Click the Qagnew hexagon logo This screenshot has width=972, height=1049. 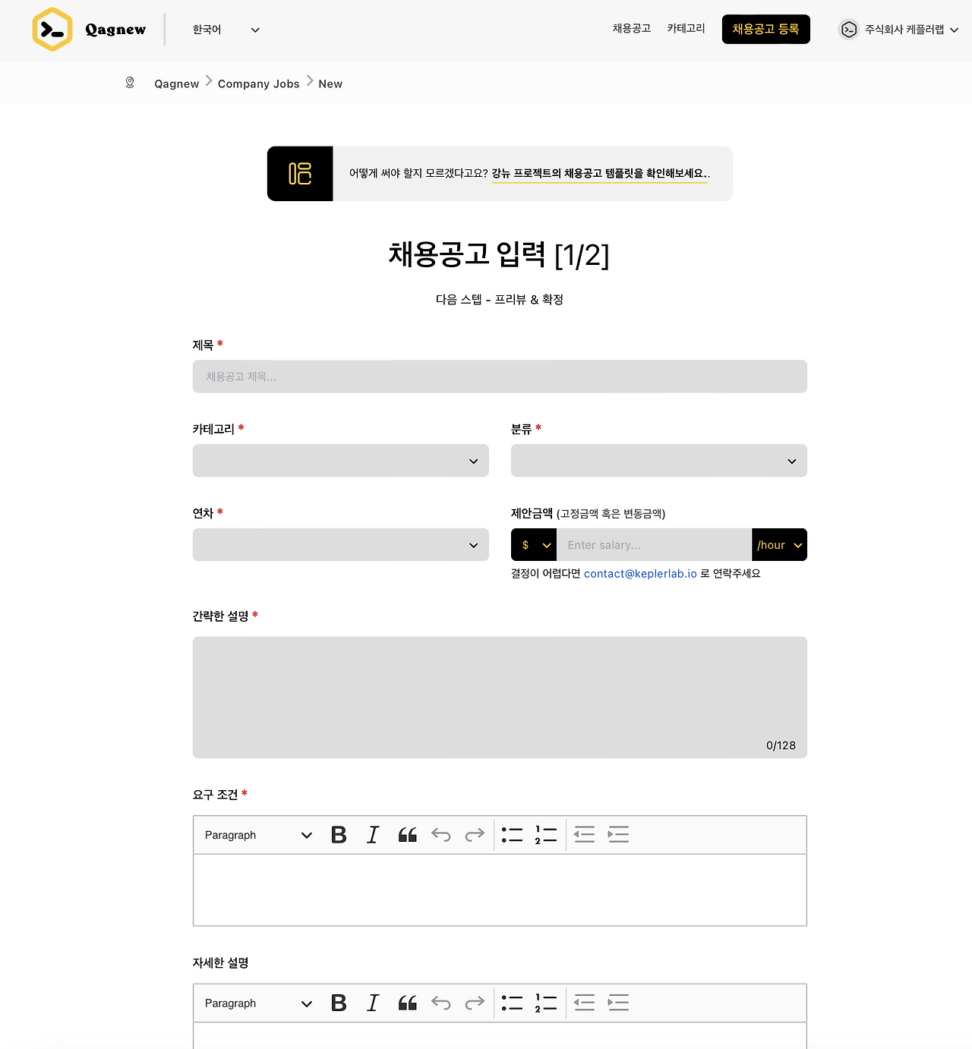(52, 30)
